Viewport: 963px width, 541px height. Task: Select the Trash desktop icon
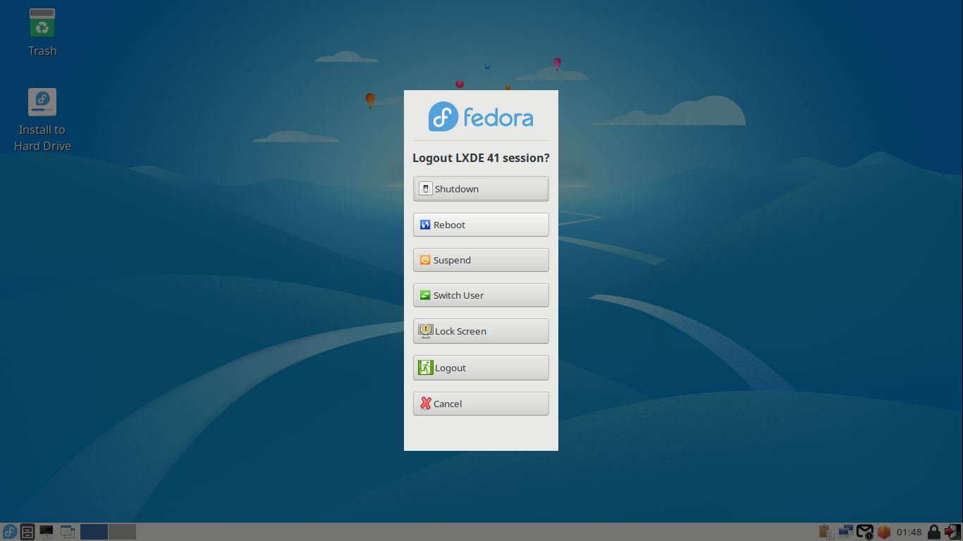click(x=42, y=32)
